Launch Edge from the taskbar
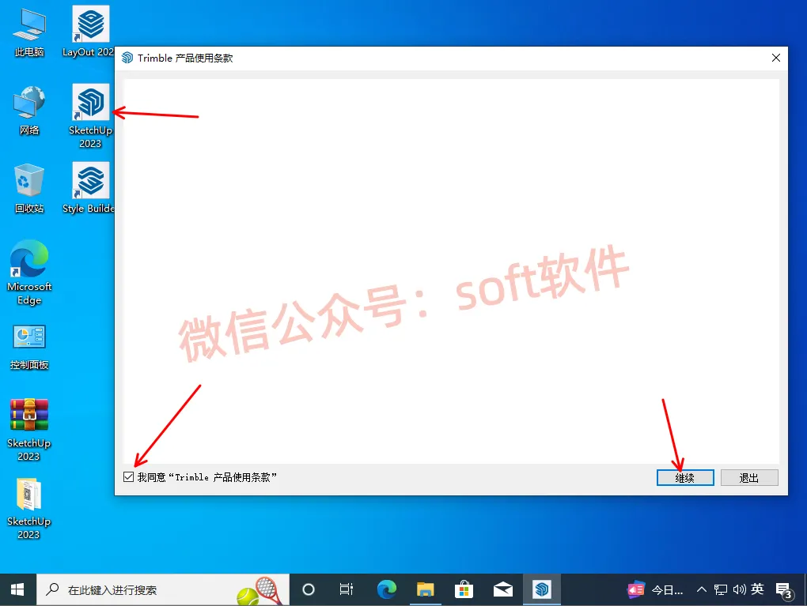 tap(387, 589)
